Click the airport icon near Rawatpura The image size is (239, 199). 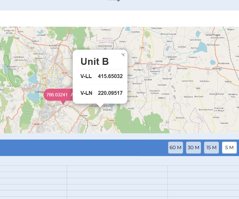(x=154, y=68)
